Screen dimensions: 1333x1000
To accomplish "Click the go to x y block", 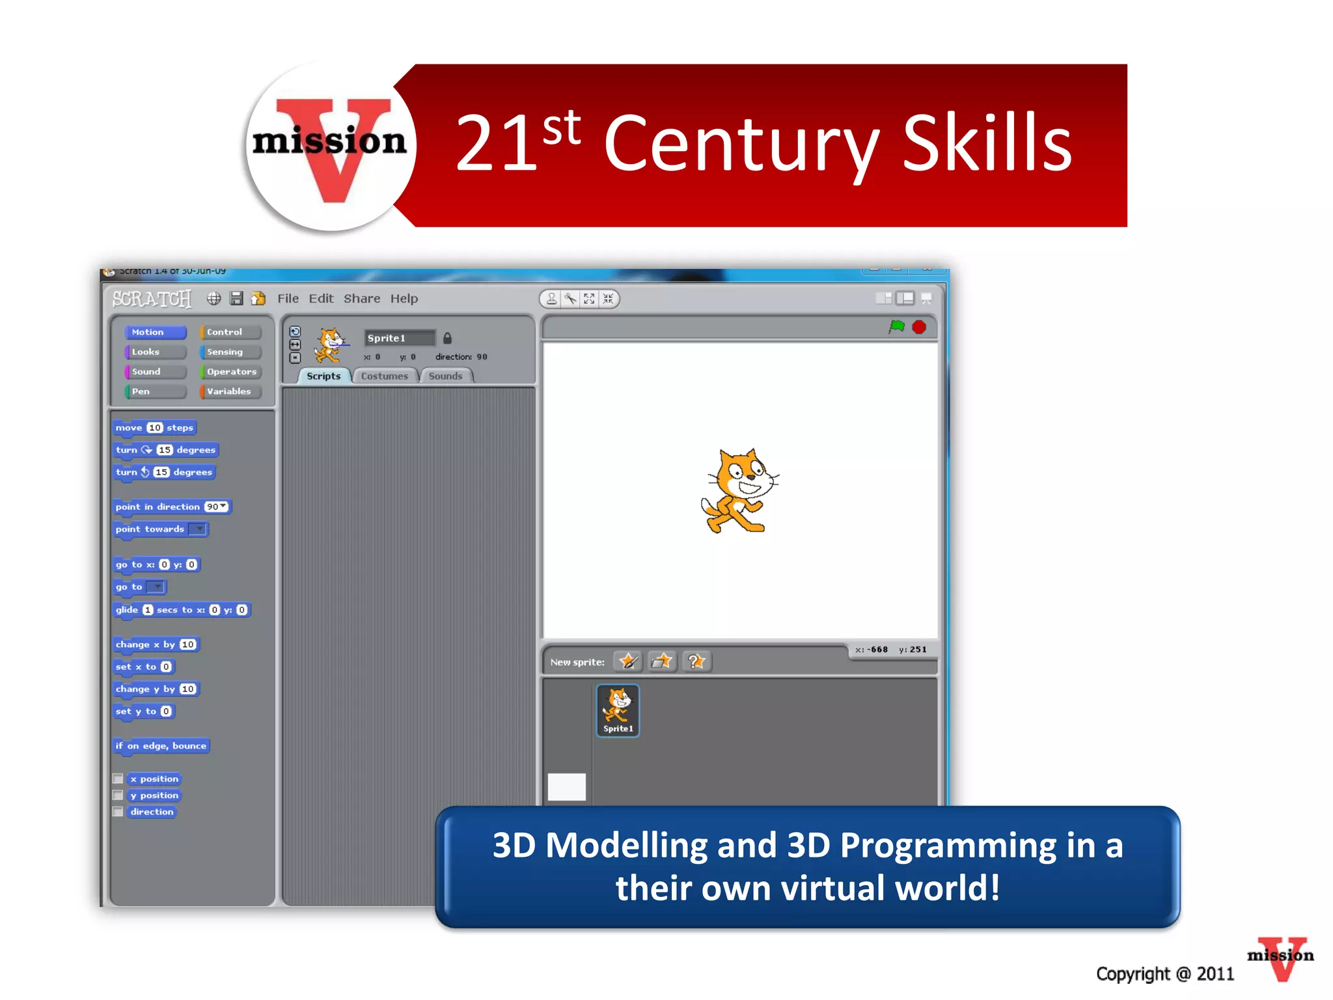I will (x=156, y=564).
